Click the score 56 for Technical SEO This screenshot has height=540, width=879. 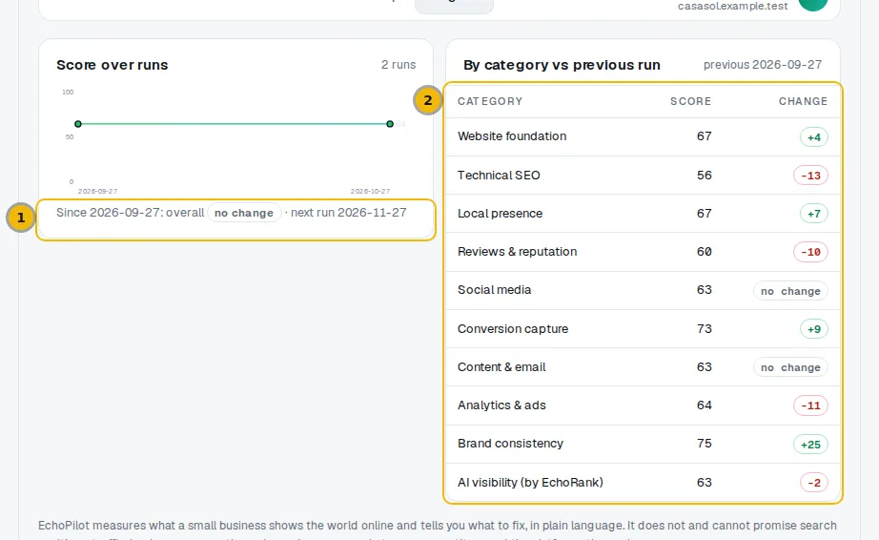[705, 175]
